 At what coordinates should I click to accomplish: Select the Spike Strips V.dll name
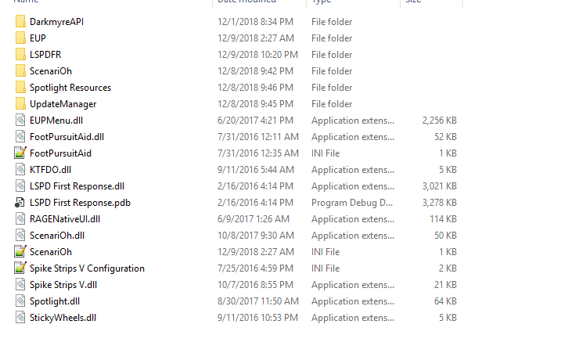pos(63,285)
